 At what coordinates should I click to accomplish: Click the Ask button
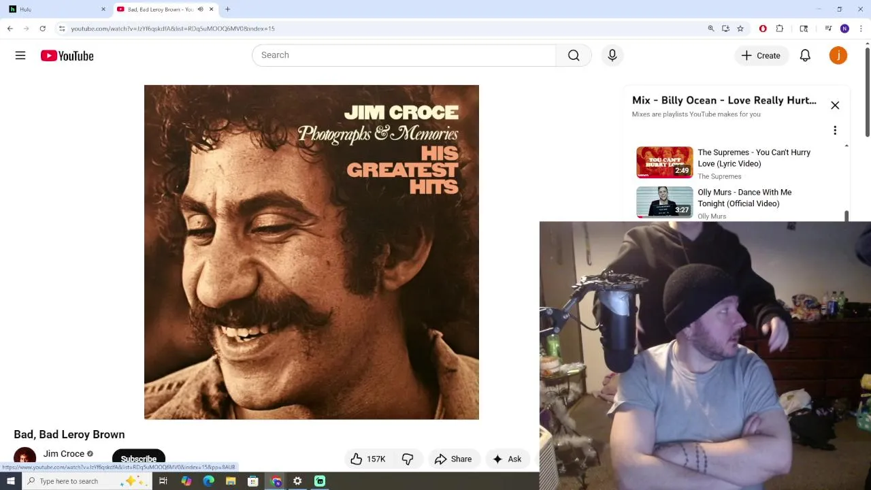(507, 459)
